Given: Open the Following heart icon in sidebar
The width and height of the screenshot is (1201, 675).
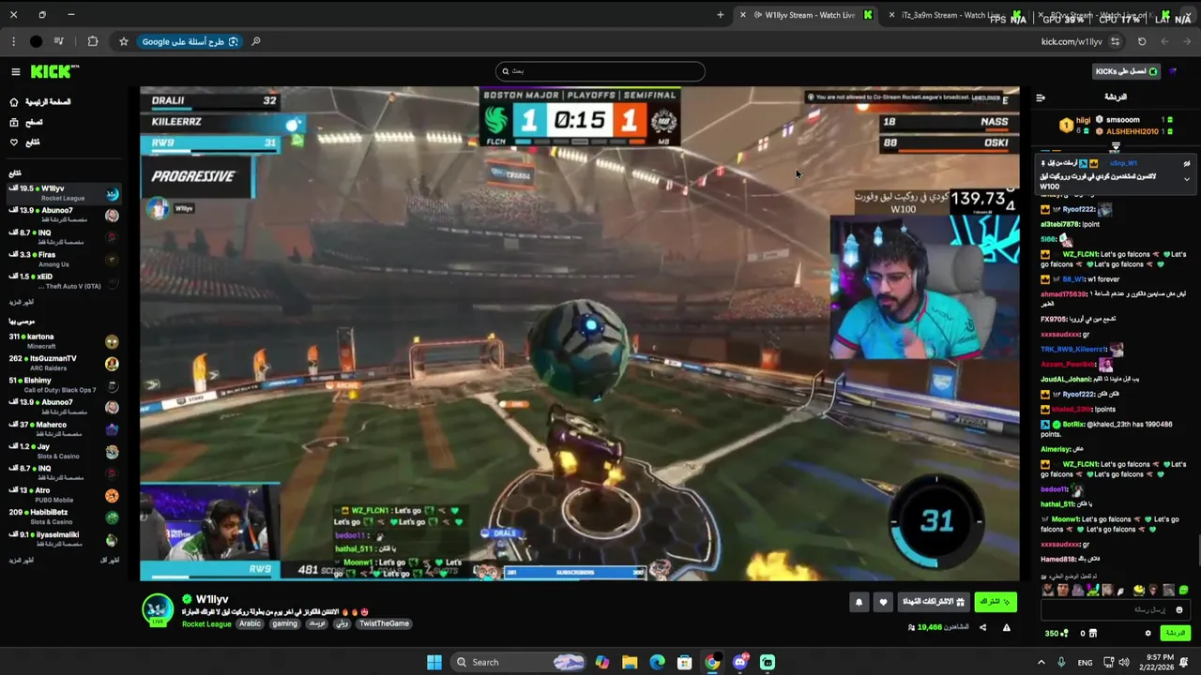Looking at the screenshot, I should coord(14,142).
